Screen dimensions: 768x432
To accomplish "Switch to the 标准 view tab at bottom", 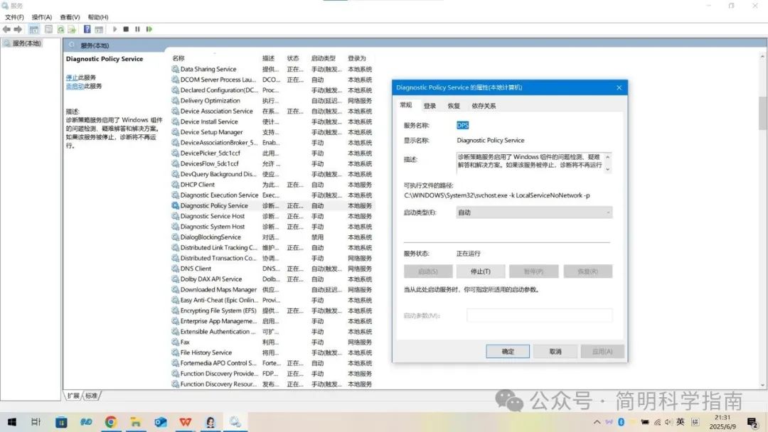I will point(92,396).
